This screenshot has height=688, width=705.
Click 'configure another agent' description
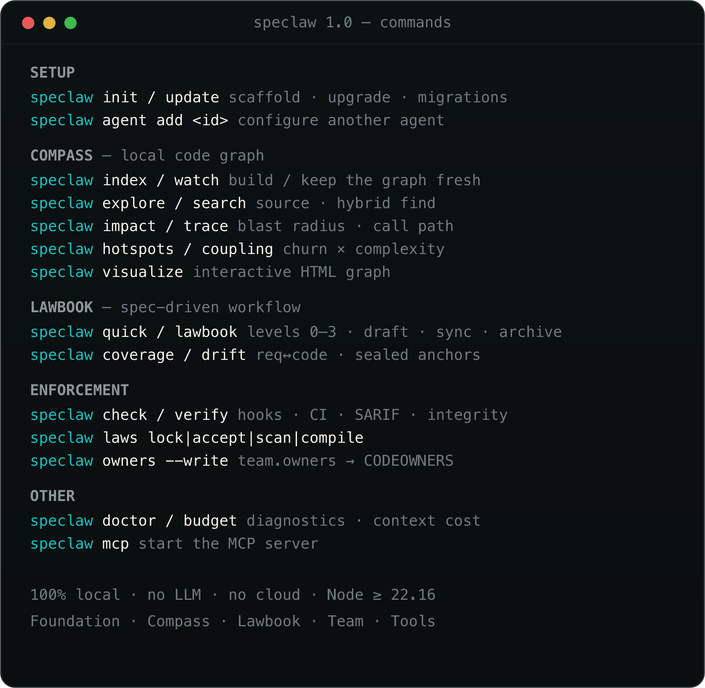click(x=341, y=120)
